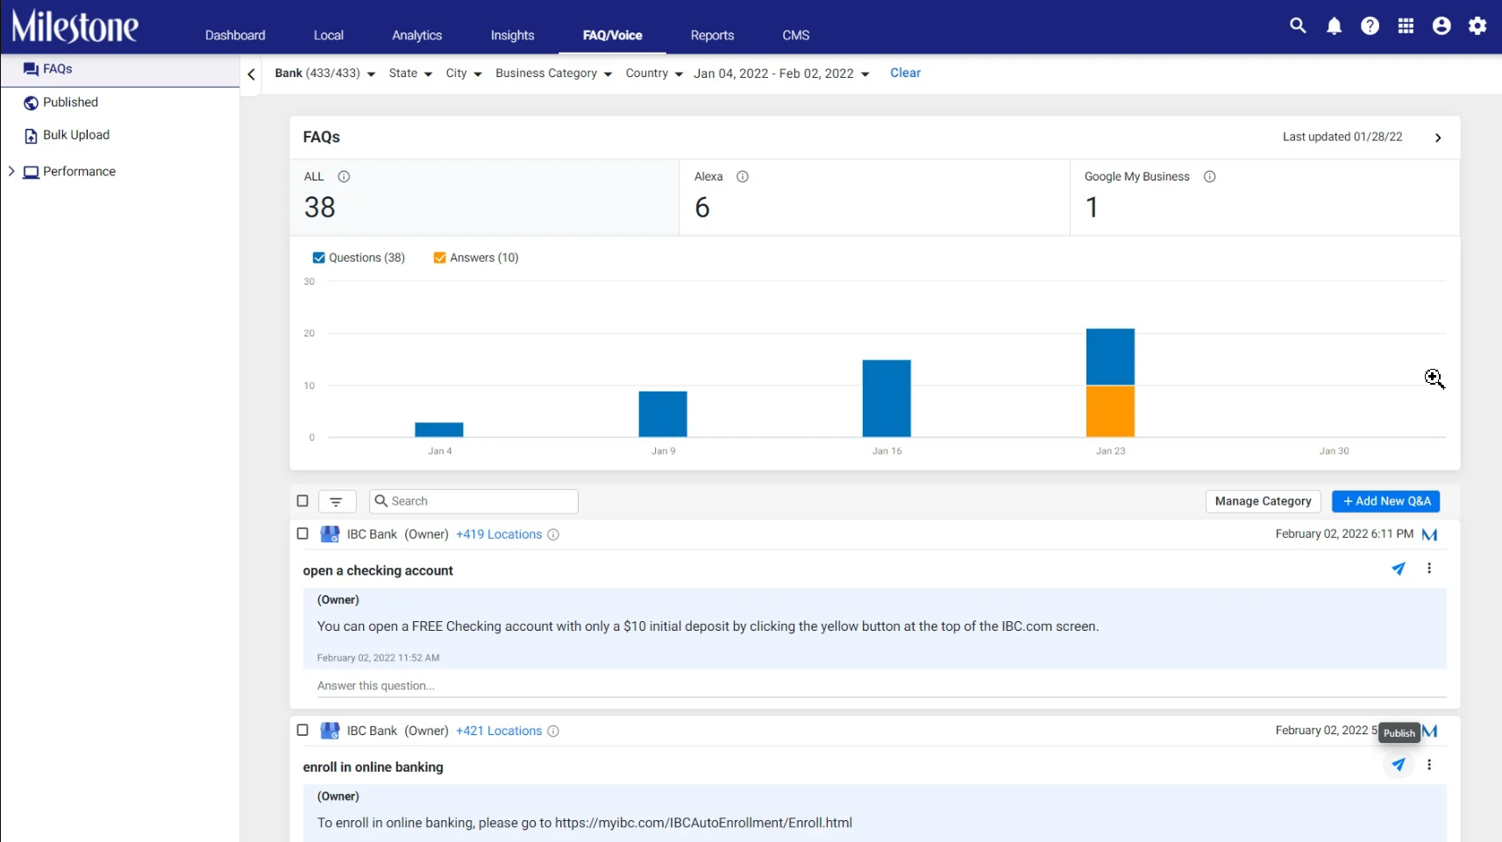Go to the Analytics tab

pyautogui.click(x=417, y=35)
